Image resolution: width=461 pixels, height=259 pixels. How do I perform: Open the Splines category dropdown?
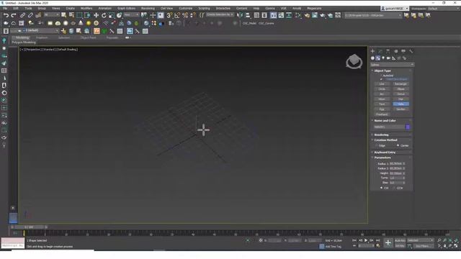(x=392, y=65)
